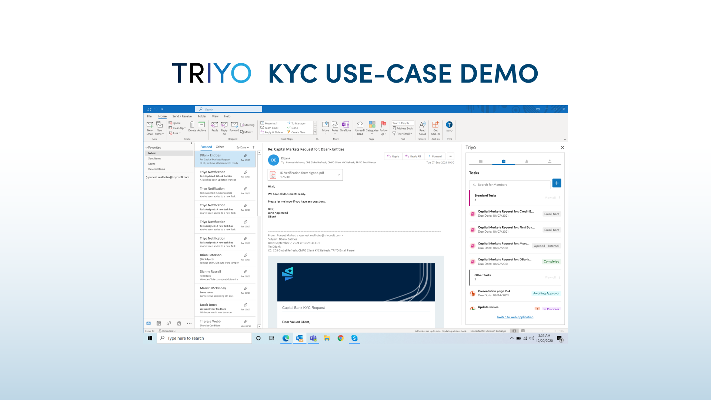Click the Search People field
This screenshot has height=400, width=711.
(x=403, y=123)
